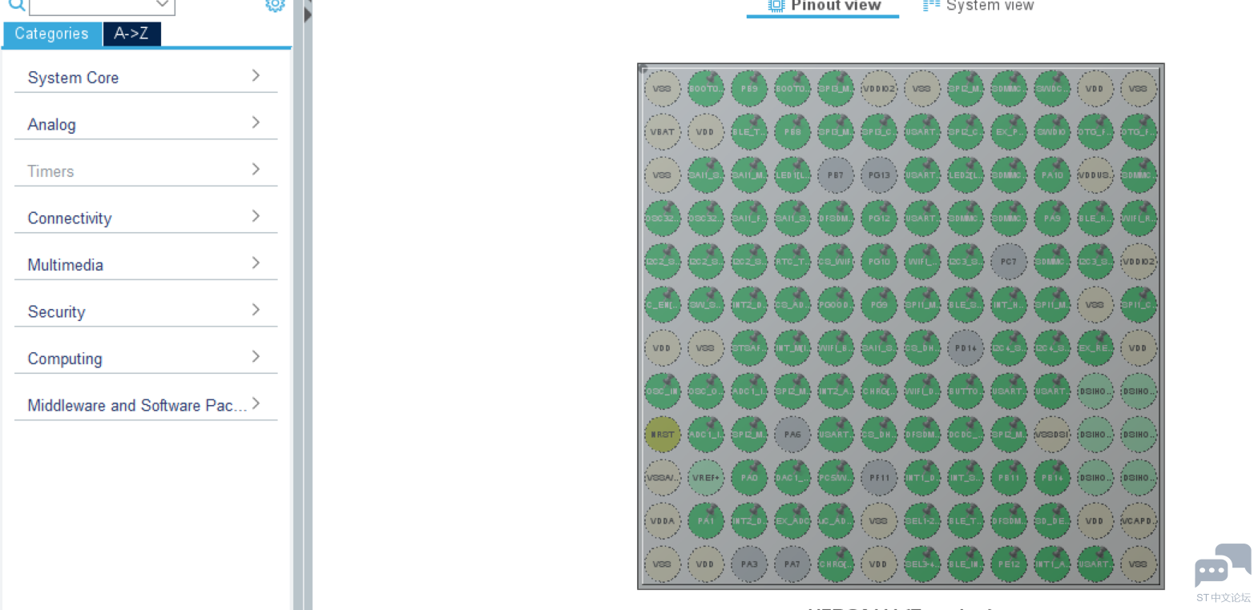Select the PG10 pin
This screenshot has height=610, width=1258.
point(879,262)
